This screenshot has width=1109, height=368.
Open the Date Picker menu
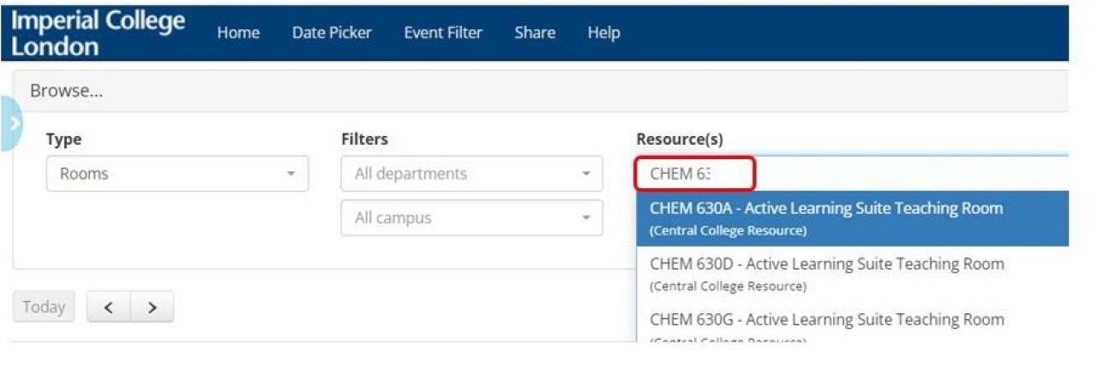point(332,33)
